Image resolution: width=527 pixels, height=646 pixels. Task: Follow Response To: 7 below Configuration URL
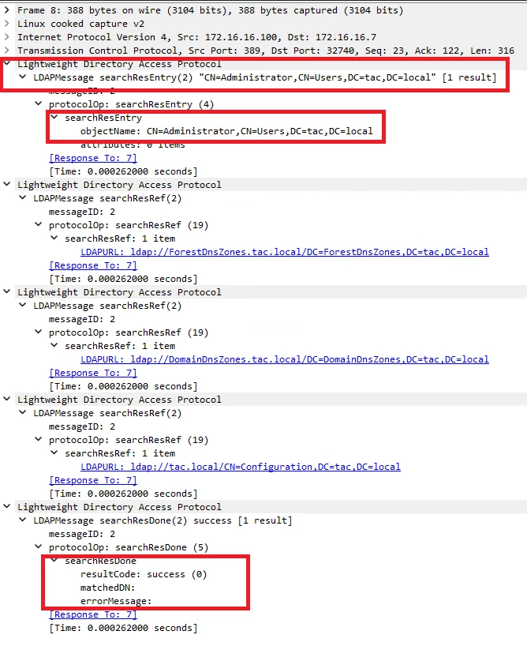[x=93, y=480]
